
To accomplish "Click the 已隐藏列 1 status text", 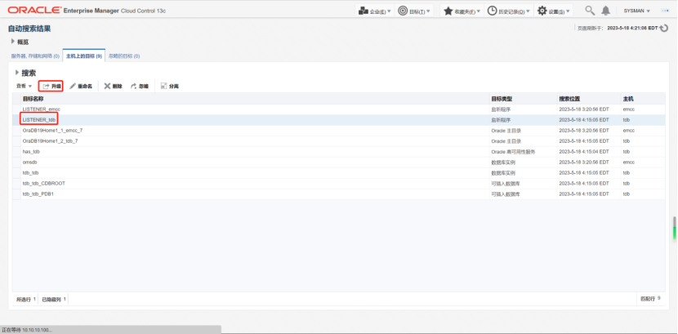I will tap(54, 299).
